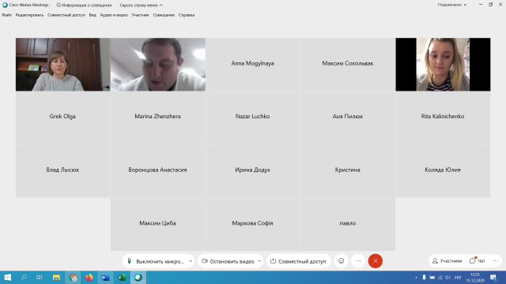Open the Вид menu
Viewport: 506px width, 284px height.
pyautogui.click(x=93, y=15)
